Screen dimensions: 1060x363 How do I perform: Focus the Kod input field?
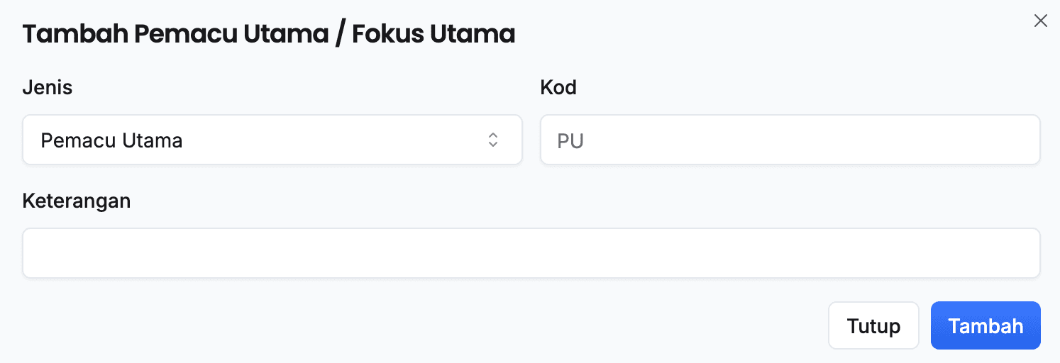(x=790, y=140)
